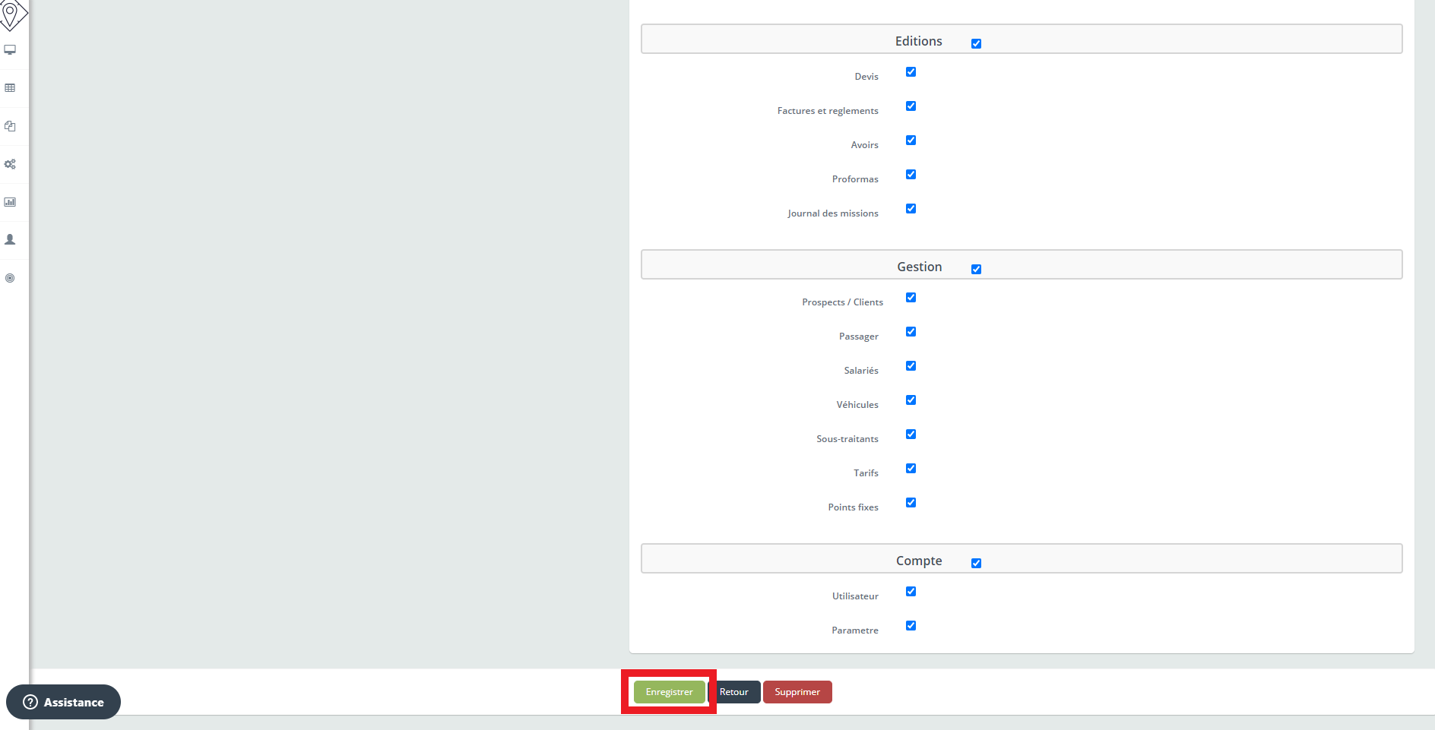Disable the Véhicules checkbox
The height and width of the screenshot is (730, 1435).
(911, 400)
